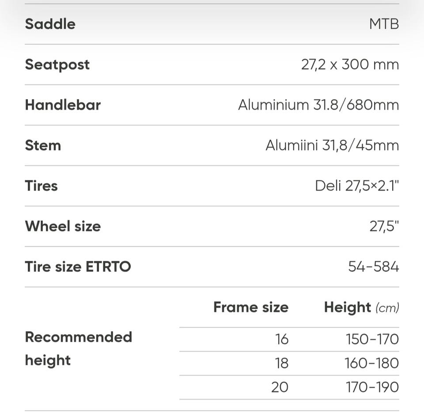Click the Saddle row label
Image resolution: width=424 pixels, height=412 pixels.
tap(50, 24)
